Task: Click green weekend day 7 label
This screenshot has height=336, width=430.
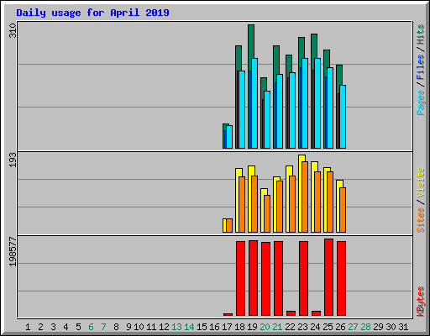Action: [103, 327]
